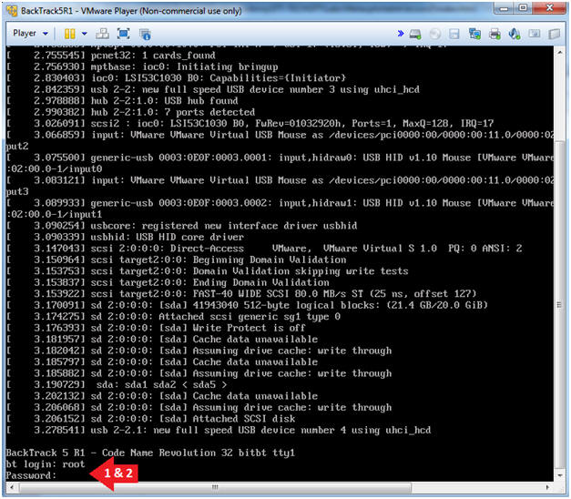Click the blue double-chevron devices expander

[401, 34]
